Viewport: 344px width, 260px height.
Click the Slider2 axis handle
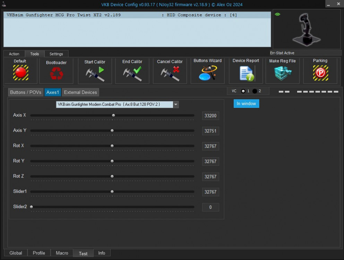(31, 206)
